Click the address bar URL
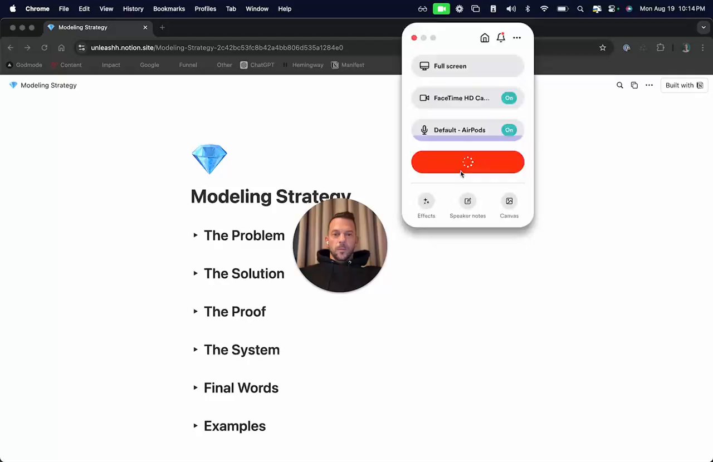The height and width of the screenshot is (462, 713). (x=217, y=48)
